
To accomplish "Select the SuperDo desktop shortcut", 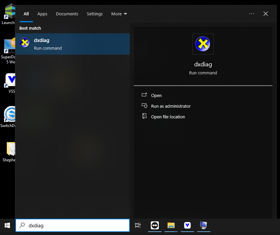I will coord(8,51).
